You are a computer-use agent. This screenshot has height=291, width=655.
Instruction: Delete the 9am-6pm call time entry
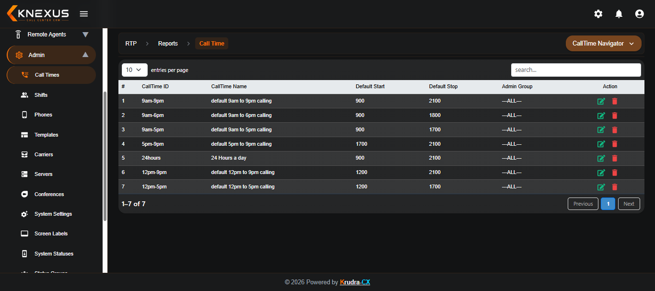click(615, 116)
